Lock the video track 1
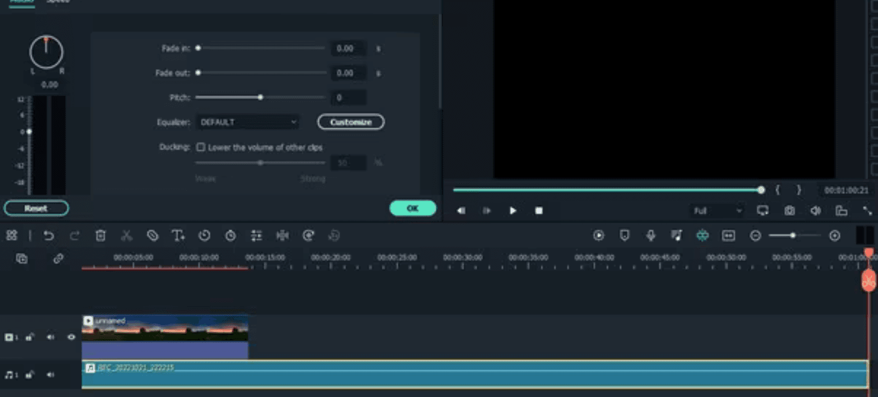Screen dimensions: 878x397 tap(30, 337)
